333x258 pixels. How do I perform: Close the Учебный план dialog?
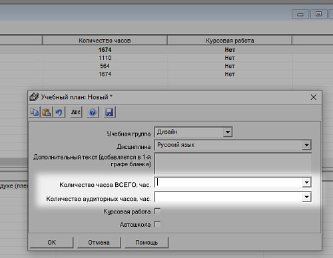tap(314, 97)
